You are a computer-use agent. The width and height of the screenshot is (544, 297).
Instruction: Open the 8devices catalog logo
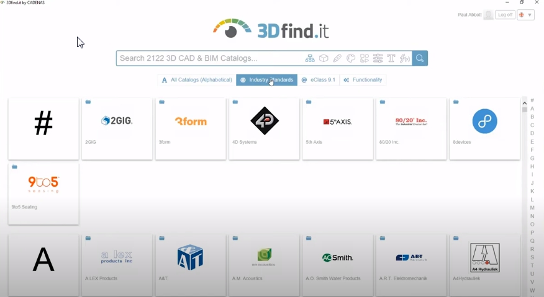click(x=484, y=122)
